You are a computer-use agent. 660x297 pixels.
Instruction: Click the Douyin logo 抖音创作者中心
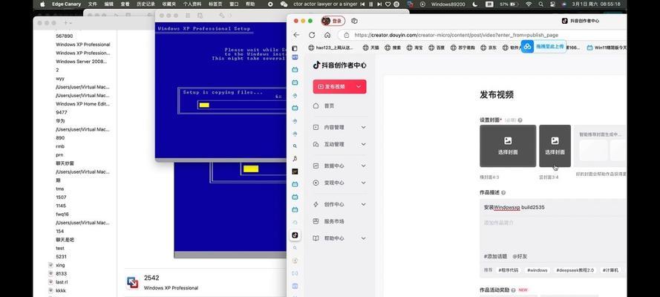coord(339,65)
